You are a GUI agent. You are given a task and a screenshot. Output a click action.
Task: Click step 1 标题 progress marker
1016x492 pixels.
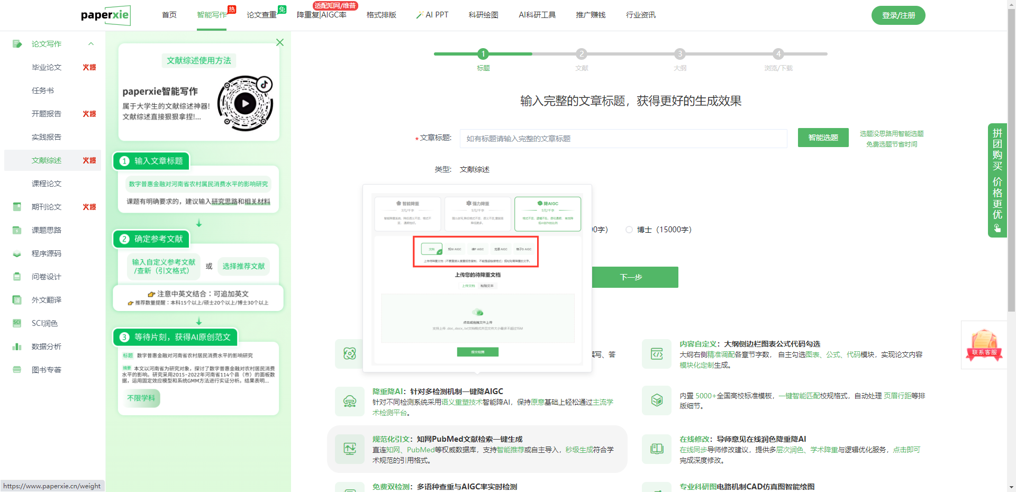(483, 54)
